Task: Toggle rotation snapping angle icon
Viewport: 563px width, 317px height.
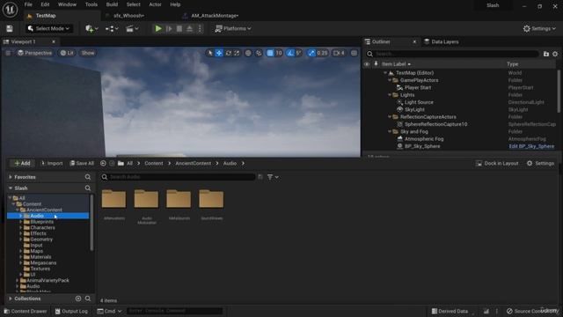Action: (x=289, y=53)
